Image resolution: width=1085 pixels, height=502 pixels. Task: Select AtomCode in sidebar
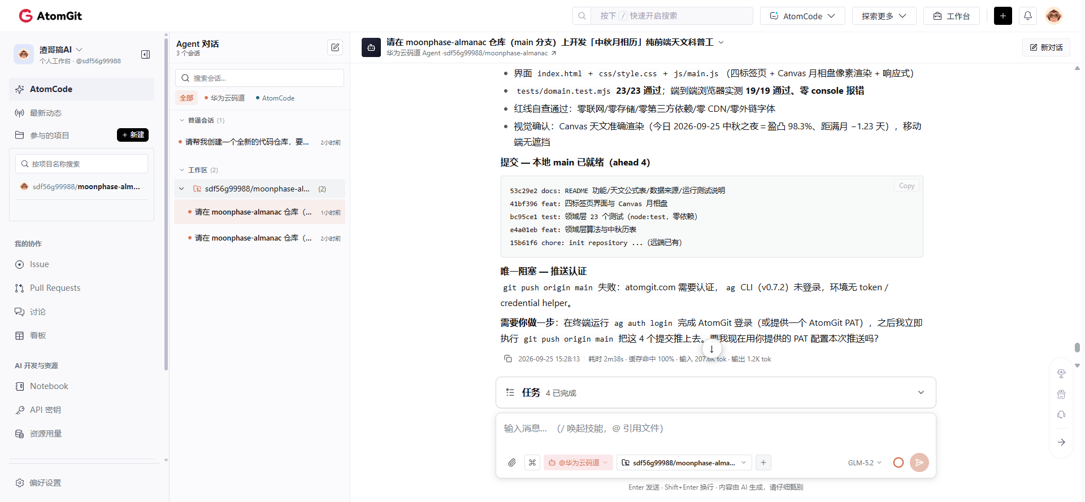tap(81, 89)
